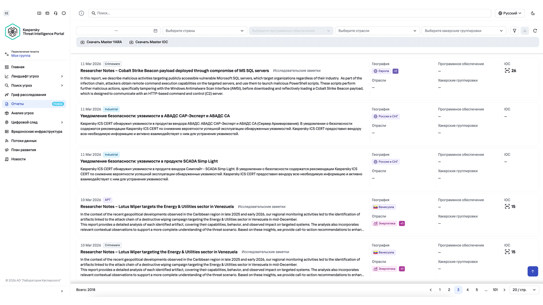The image size is (543, 305).
Task: Click the +1 badge next to Европа
Action: [x=395, y=71]
